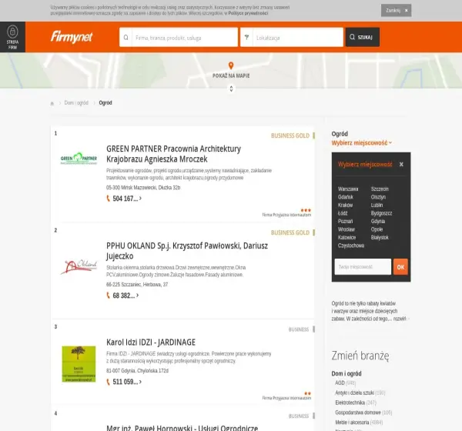462x431 pixels.
Task: Click two-star Firma Przyjazna Internautom badge
Action: (x=286, y=396)
